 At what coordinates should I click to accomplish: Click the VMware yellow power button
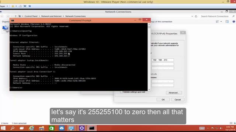[x=13, y=6]
